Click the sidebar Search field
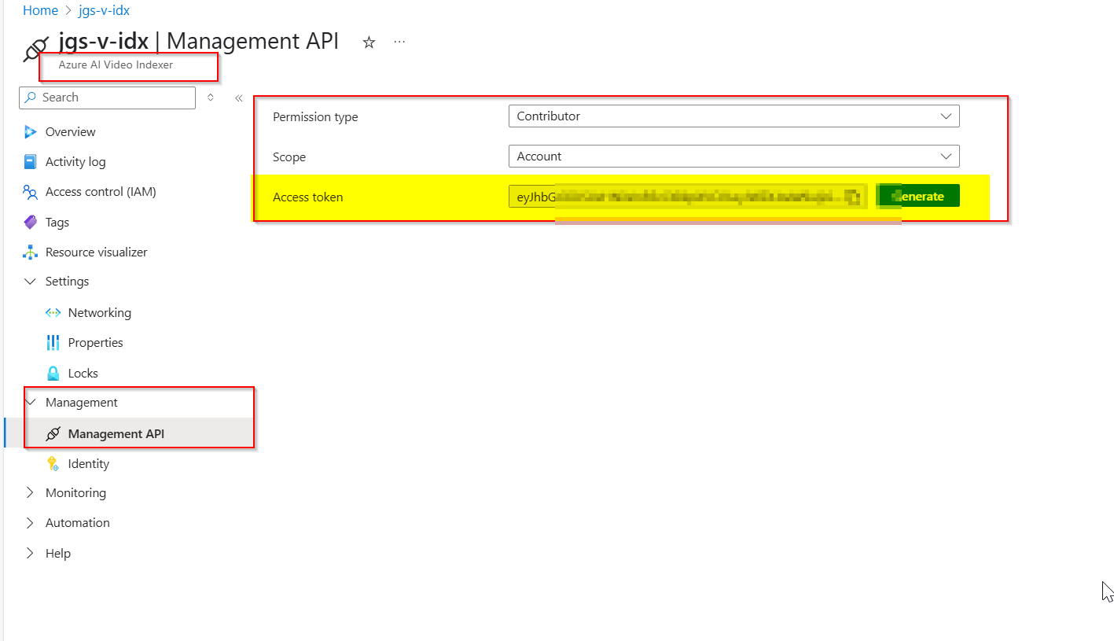 [x=107, y=98]
